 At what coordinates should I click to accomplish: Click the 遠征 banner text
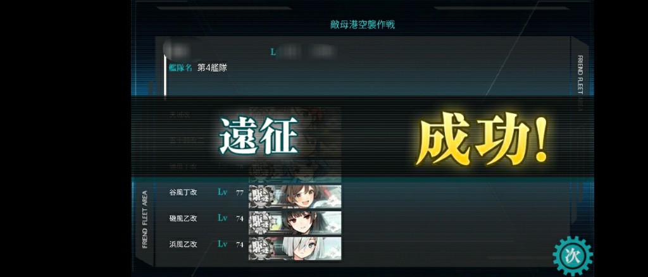point(259,136)
